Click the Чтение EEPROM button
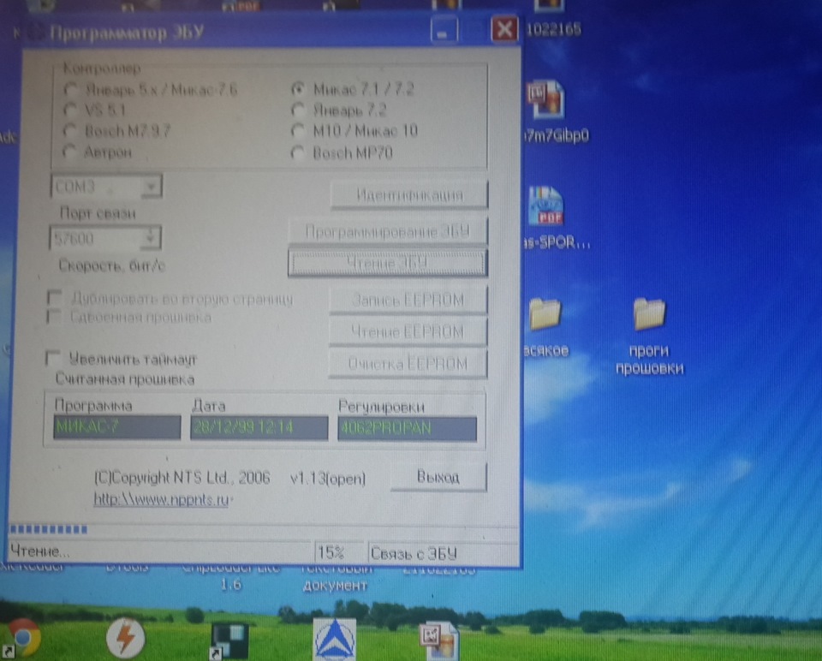 click(x=408, y=332)
